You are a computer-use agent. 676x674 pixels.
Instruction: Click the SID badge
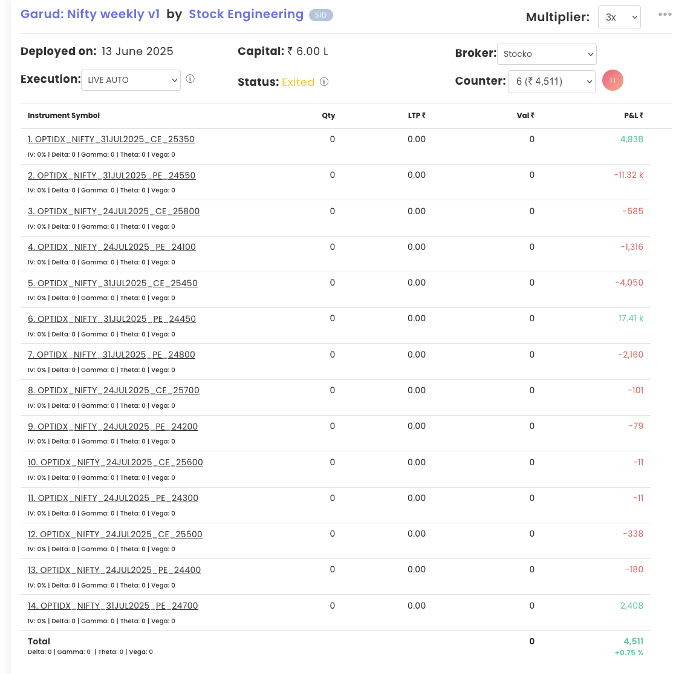[320, 15]
